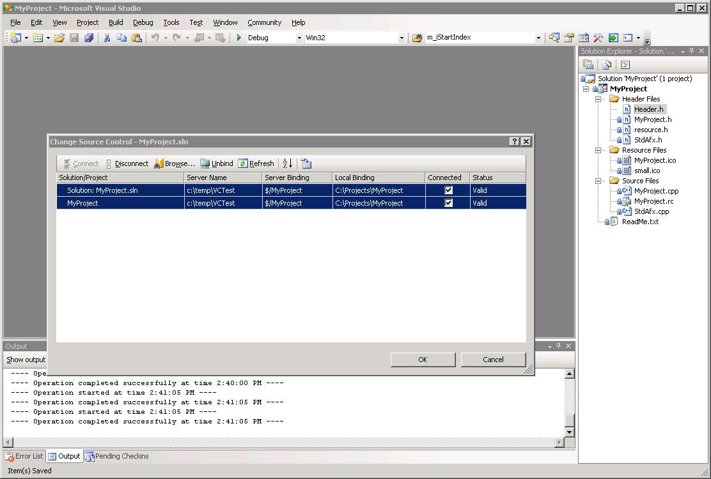The image size is (711, 479).
Task: Click the sort A-Z icon in dialog
Action: tap(287, 163)
